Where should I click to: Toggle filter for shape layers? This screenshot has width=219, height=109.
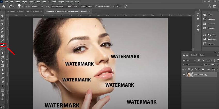(211, 60)
